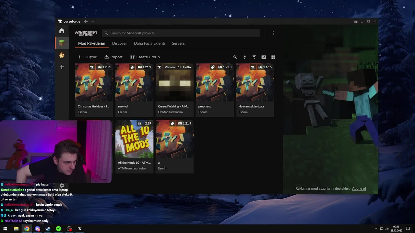Go back using the left arrow
Screen dimensions: 415x233
[x=86, y=21]
